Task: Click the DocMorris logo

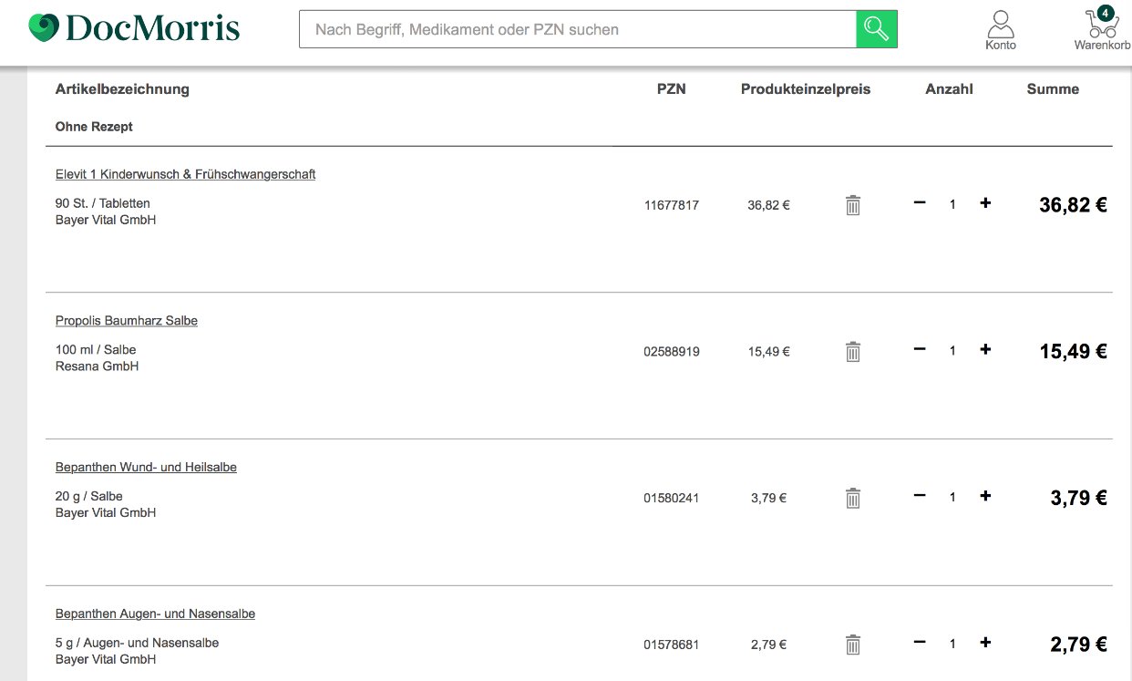Action: [x=134, y=28]
